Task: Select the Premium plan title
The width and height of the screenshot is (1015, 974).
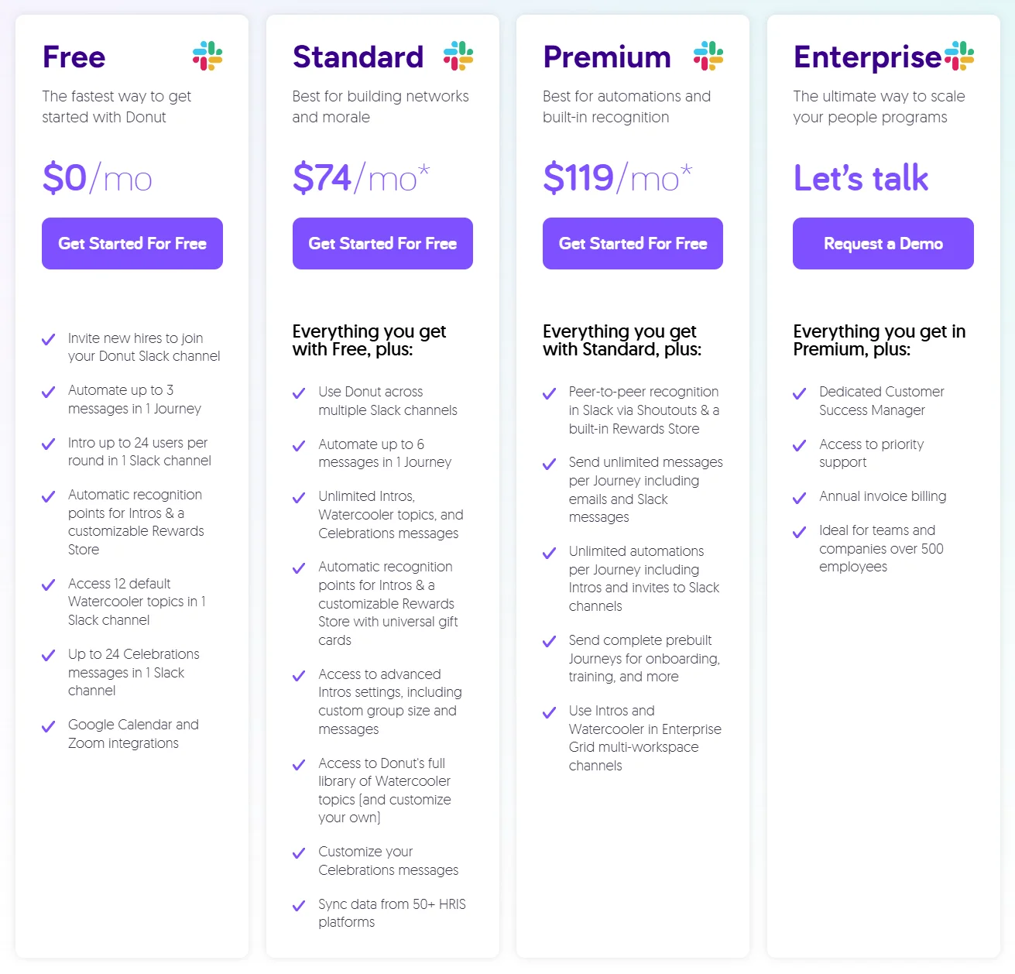Action: pos(607,57)
